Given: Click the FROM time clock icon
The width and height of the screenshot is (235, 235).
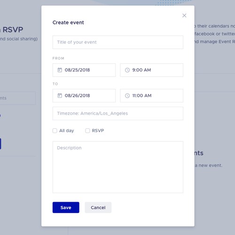Looking at the screenshot, I should [x=127, y=70].
